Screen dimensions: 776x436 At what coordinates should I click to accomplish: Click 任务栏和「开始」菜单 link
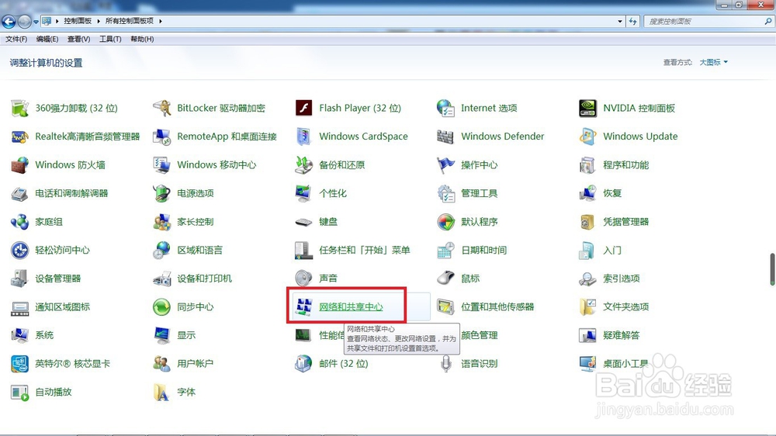pyautogui.click(x=364, y=251)
